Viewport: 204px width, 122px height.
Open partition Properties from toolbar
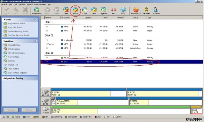click(x=103, y=11)
